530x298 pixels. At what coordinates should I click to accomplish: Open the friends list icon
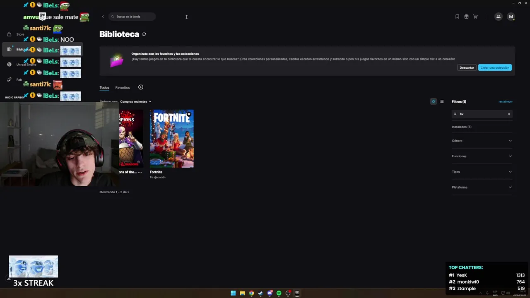(x=499, y=17)
